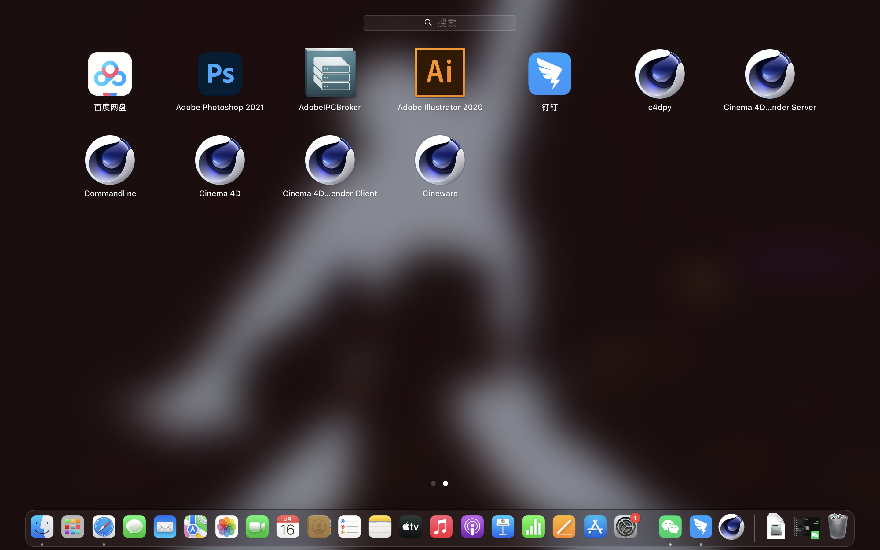Open the Music app in Dock

click(441, 527)
